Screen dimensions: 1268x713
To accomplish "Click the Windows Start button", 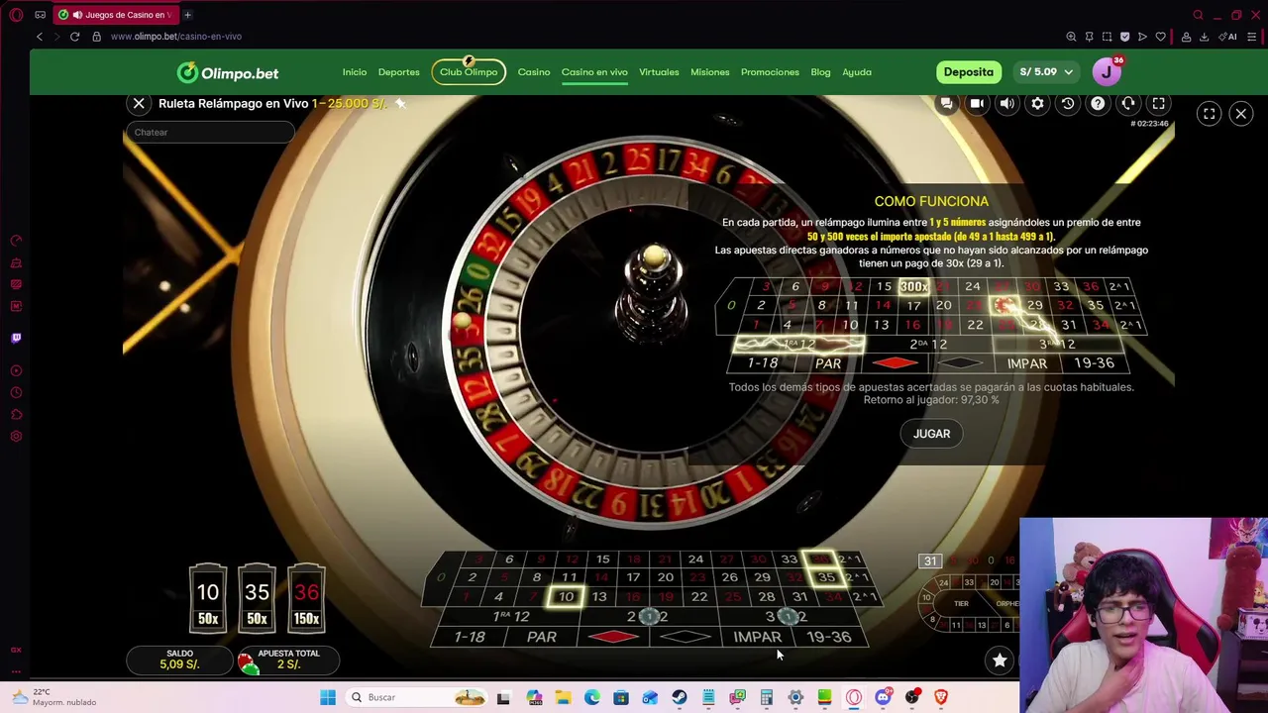I will 328,697.
